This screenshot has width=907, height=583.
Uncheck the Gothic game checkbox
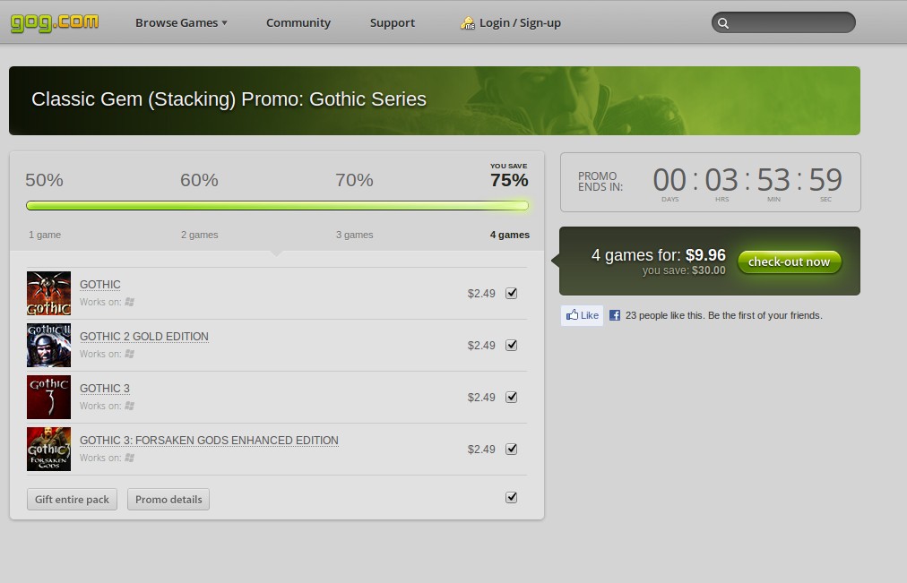point(512,293)
